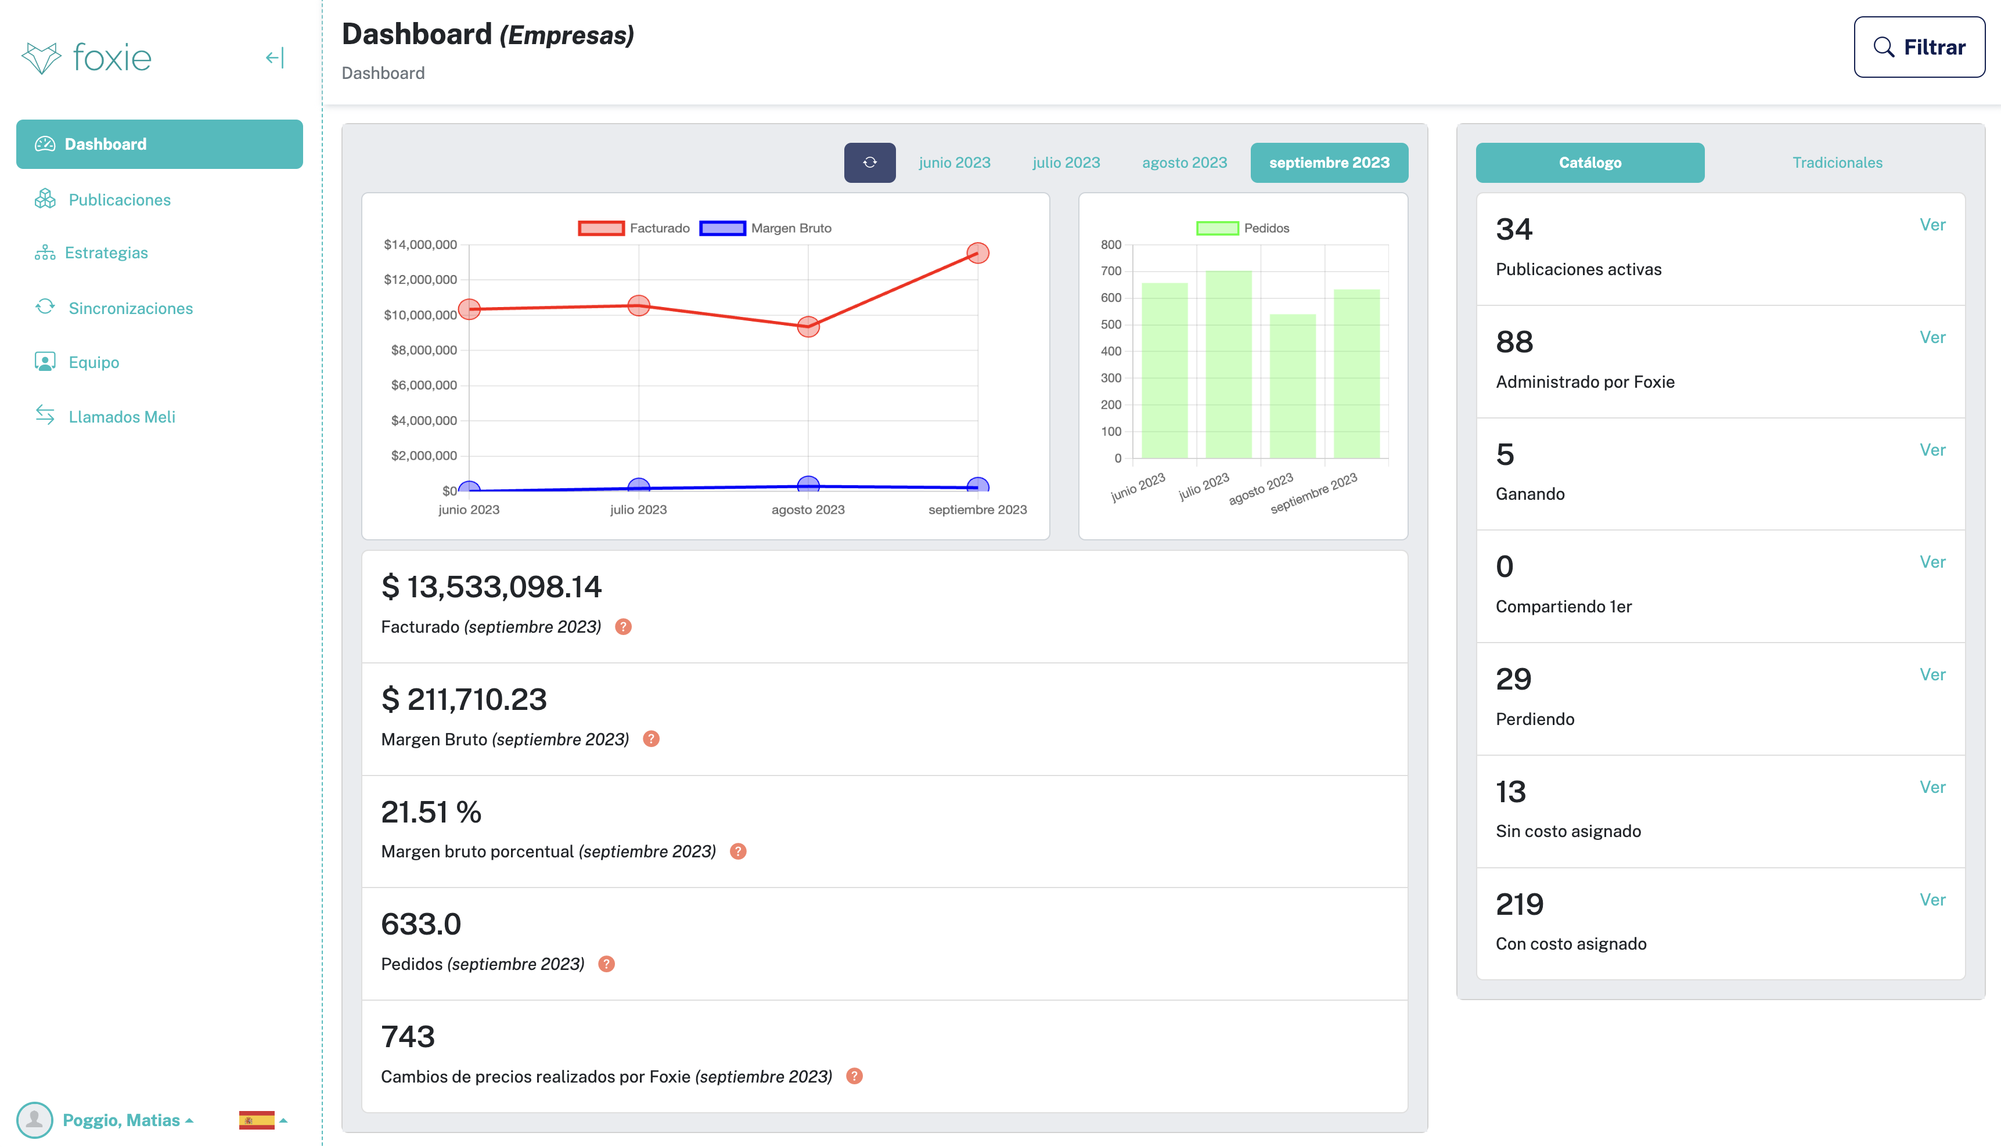2001x1147 pixels.
Task: Click Ver for Perdiendo
Action: pos(1932,675)
